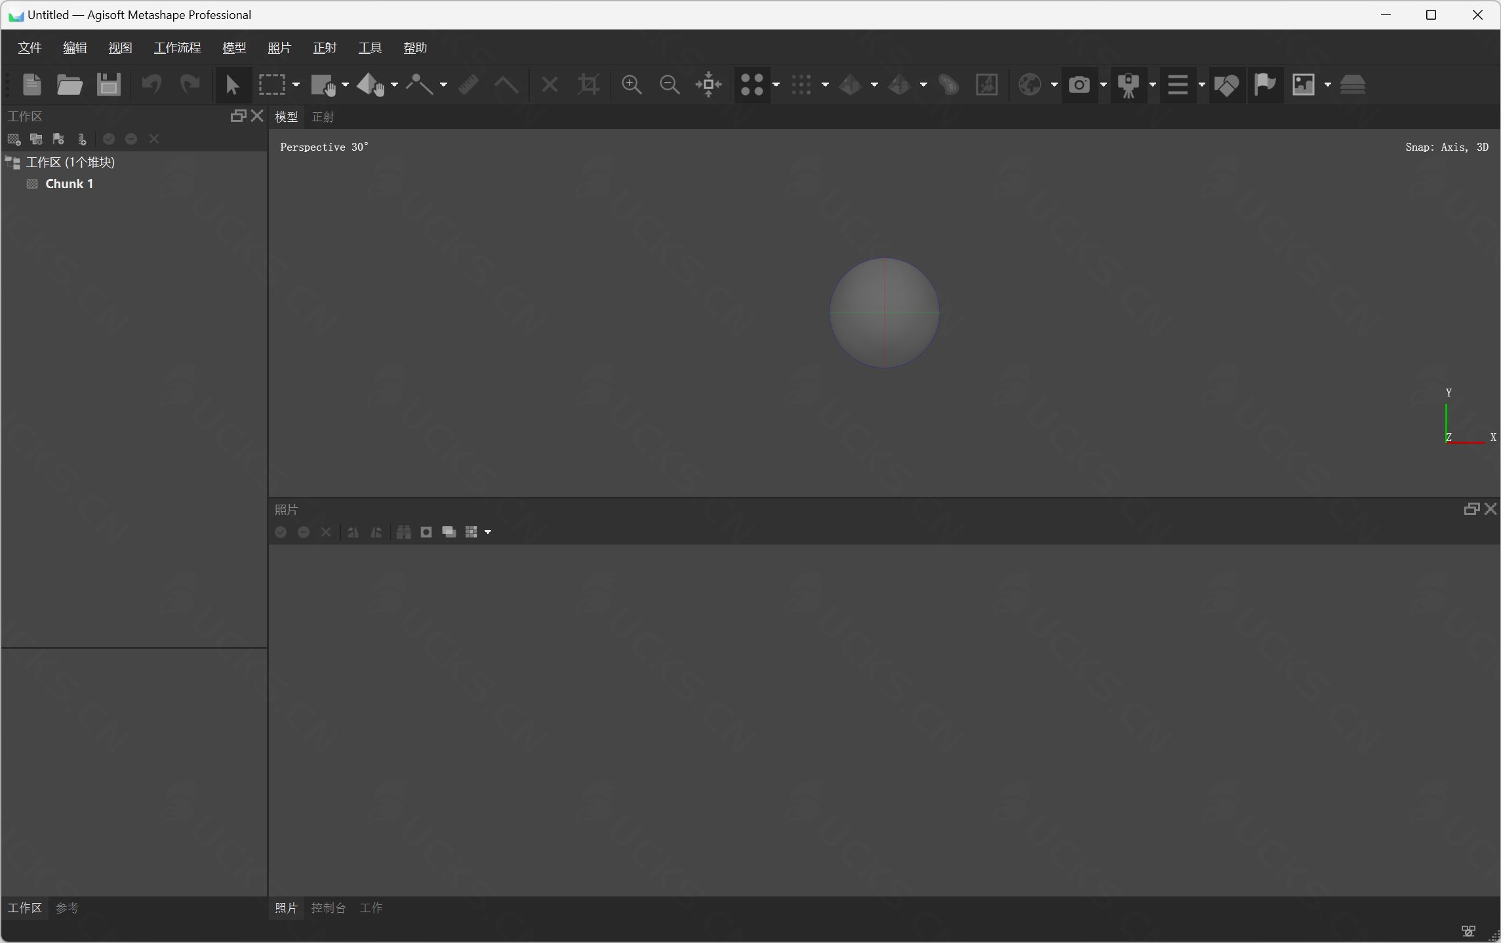Open the Draw polyline tool dropdown arrow
The width and height of the screenshot is (1501, 943).
coord(443,85)
